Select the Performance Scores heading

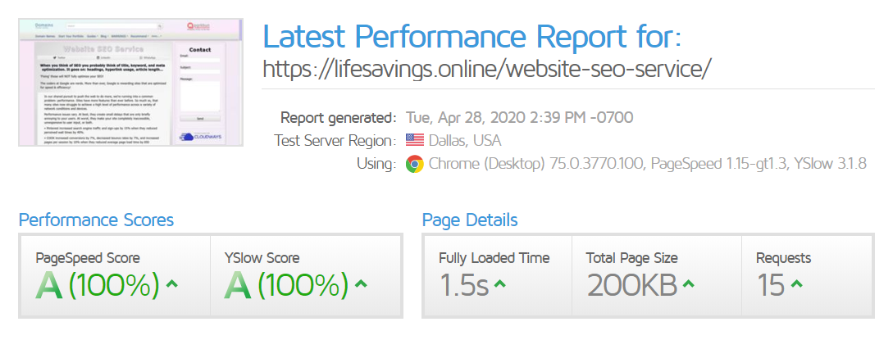[x=96, y=220]
